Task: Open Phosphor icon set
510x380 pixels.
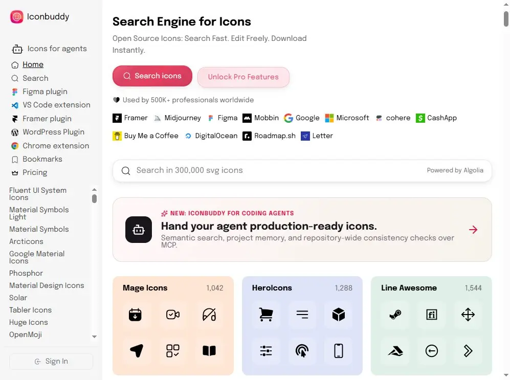Action: coord(26,274)
